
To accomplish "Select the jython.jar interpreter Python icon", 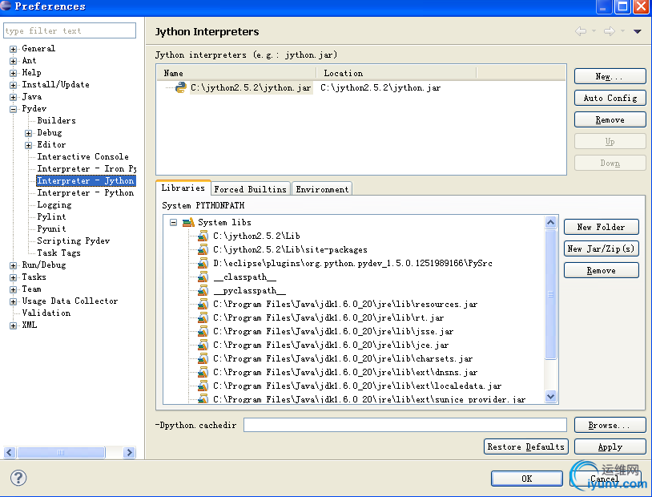I will click(x=181, y=88).
